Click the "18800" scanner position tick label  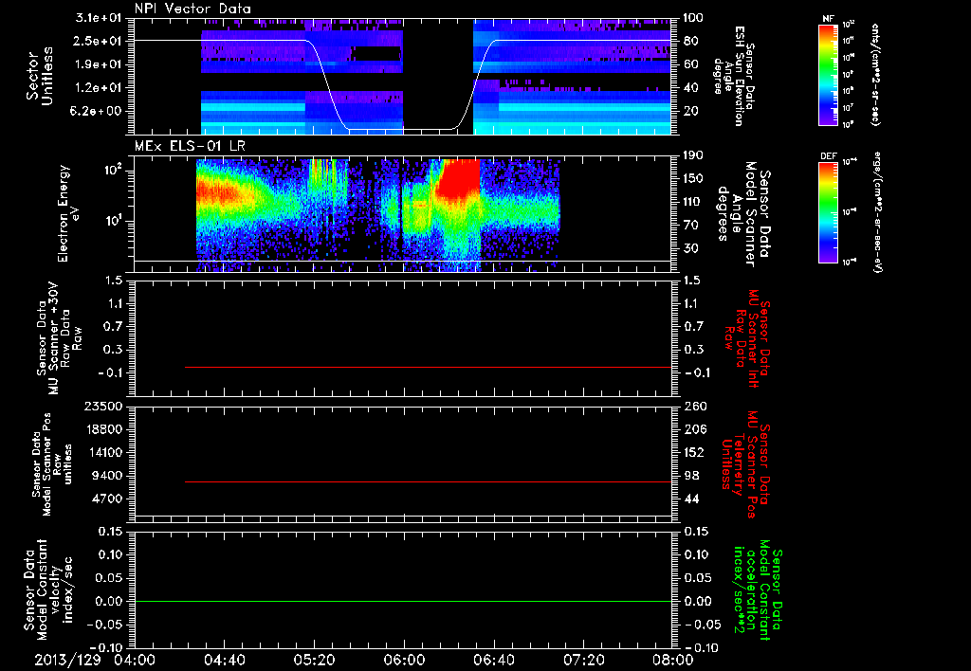pos(104,429)
